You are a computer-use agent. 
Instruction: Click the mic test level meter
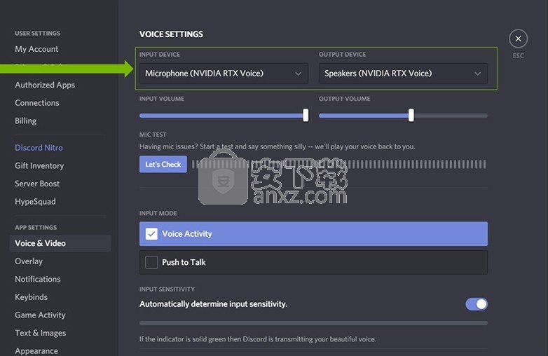pyautogui.click(x=338, y=164)
